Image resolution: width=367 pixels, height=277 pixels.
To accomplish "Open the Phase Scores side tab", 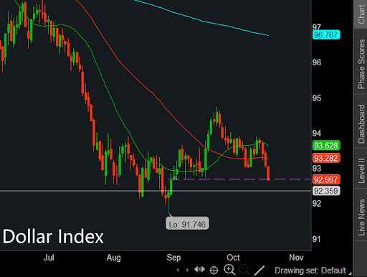I will pyautogui.click(x=361, y=62).
